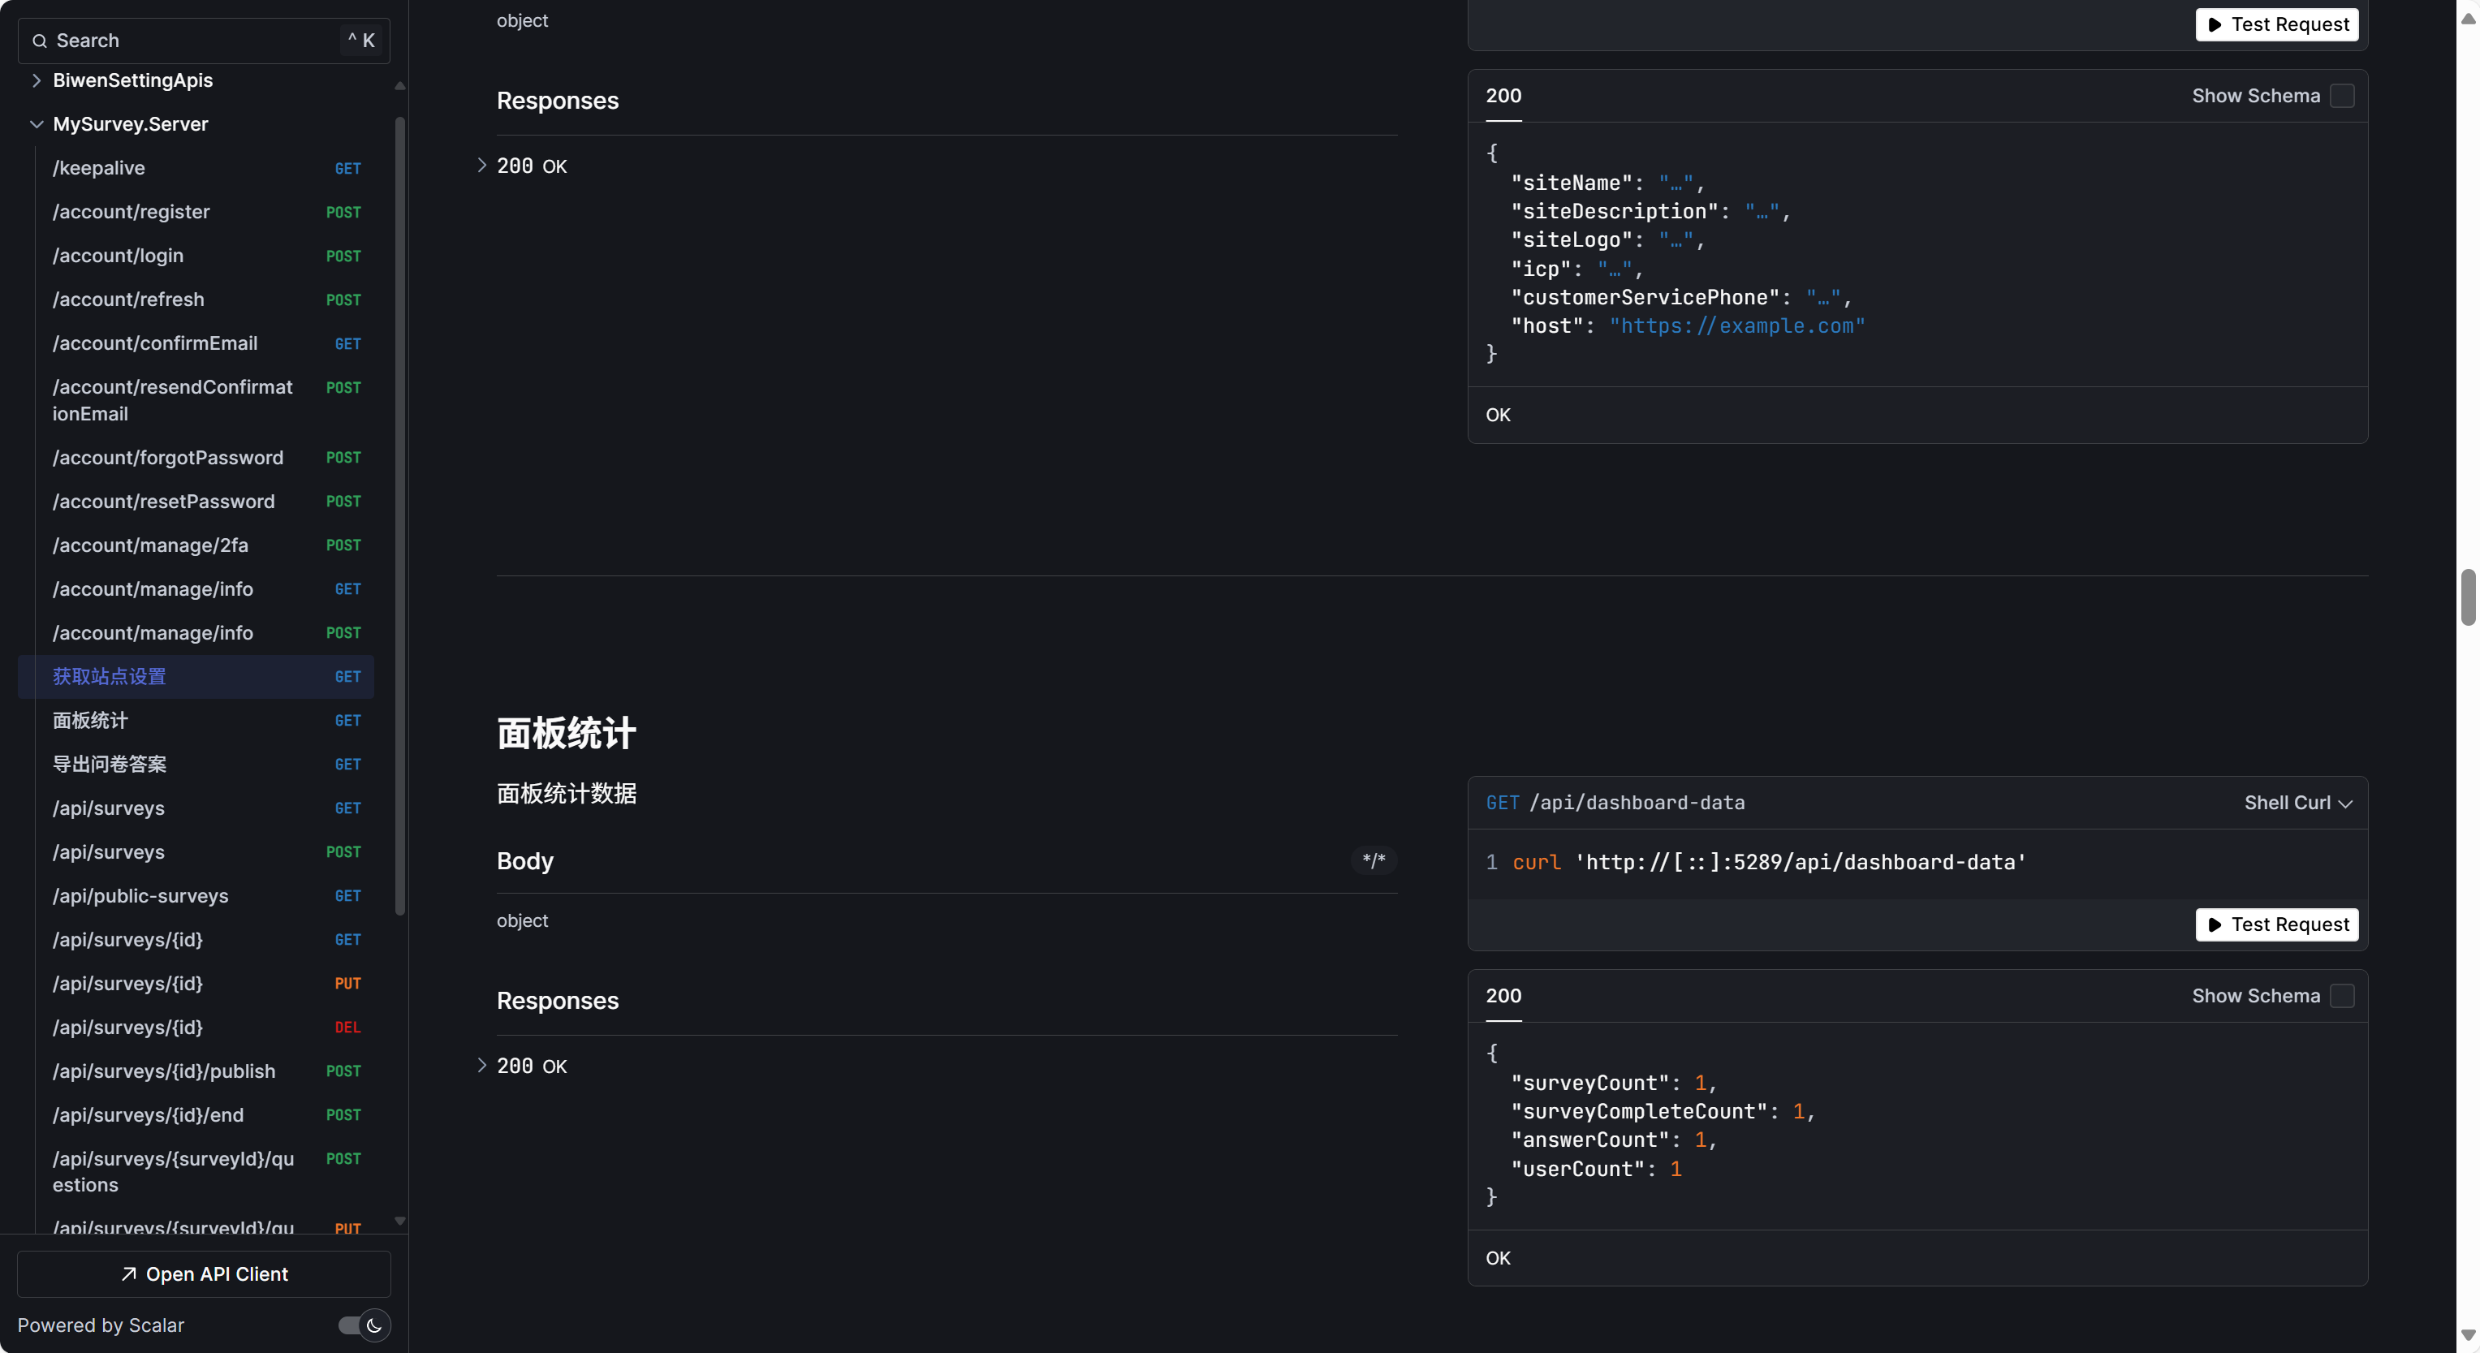Click the moon icon dark mode toggle

point(373,1325)
